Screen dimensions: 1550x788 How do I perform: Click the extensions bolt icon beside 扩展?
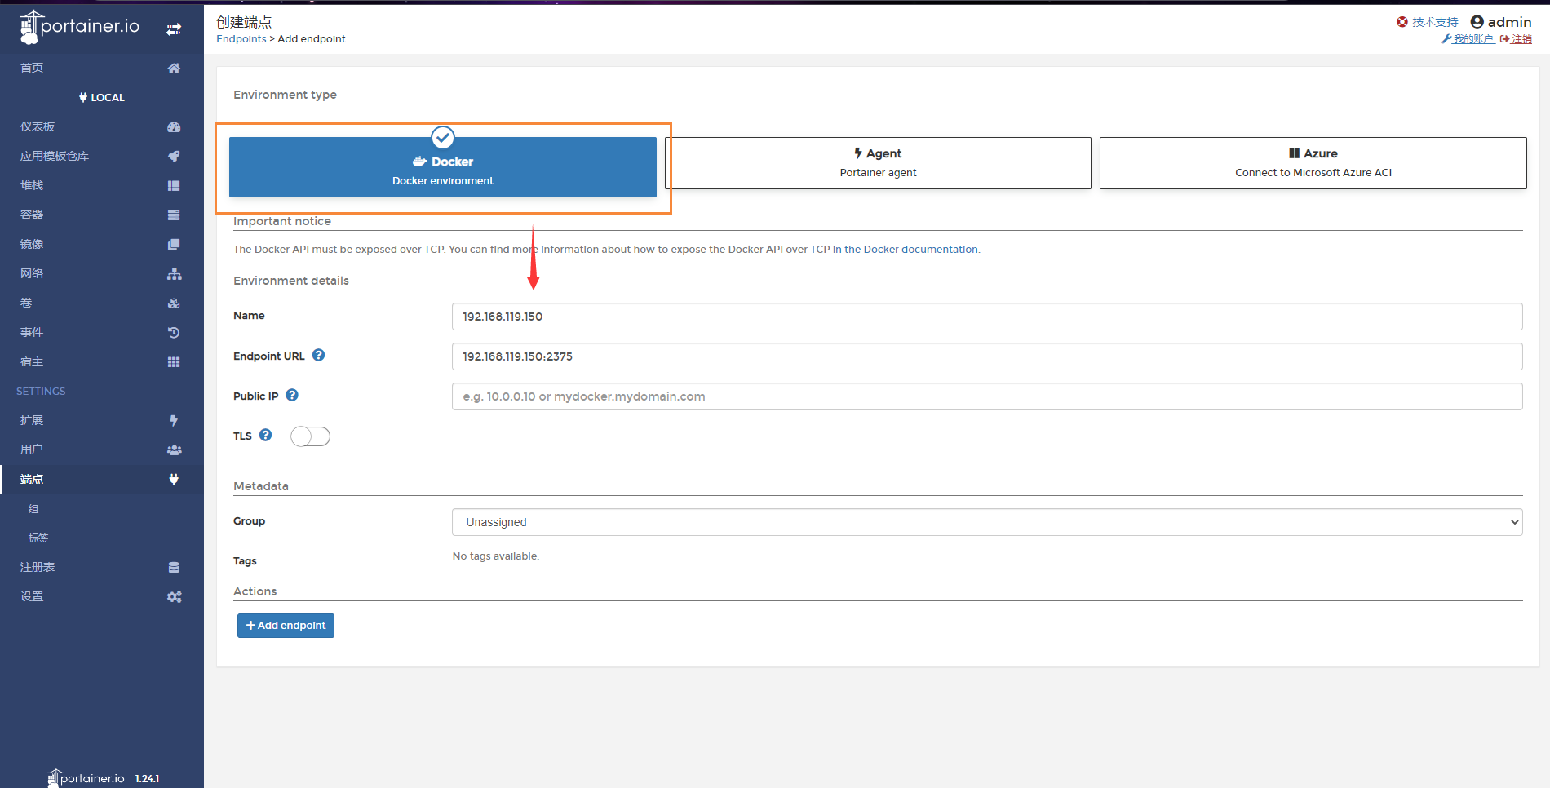coord(174,420)
